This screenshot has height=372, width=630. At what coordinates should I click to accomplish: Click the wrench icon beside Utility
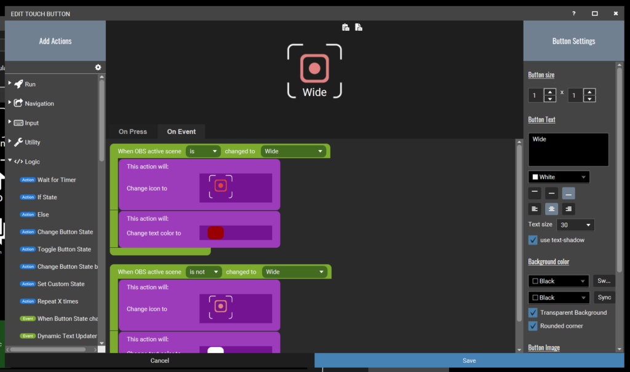point(18,142)
